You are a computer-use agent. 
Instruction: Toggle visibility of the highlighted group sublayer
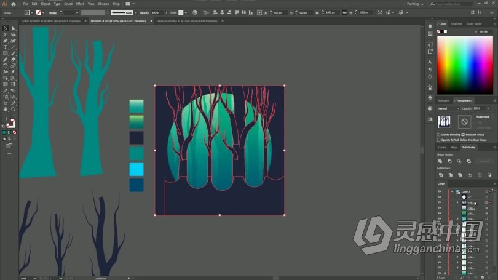(x=440, y=202)
